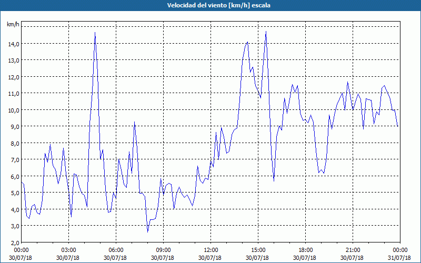Click the lowest wind dip before 09:00
421x263 pixels.
[148, 232]
